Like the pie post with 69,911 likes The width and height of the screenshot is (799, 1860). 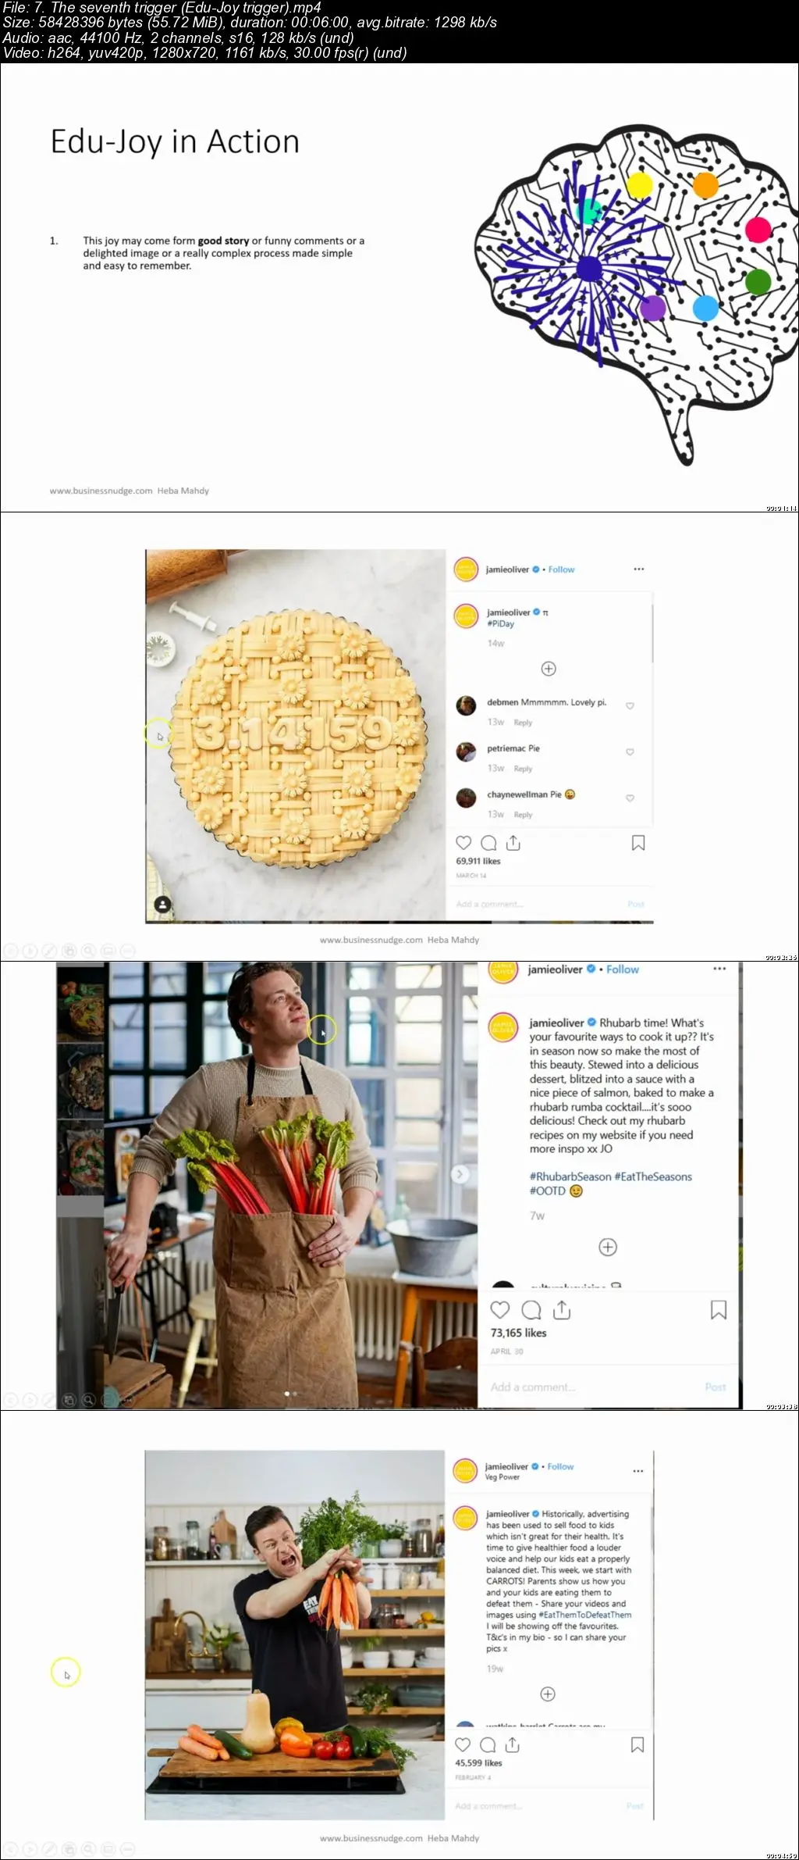click(463, 843)
